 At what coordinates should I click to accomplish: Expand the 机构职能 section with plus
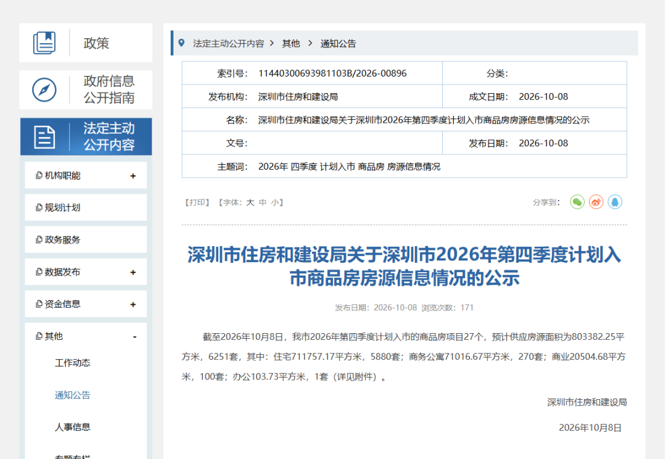tap(133, 176)
